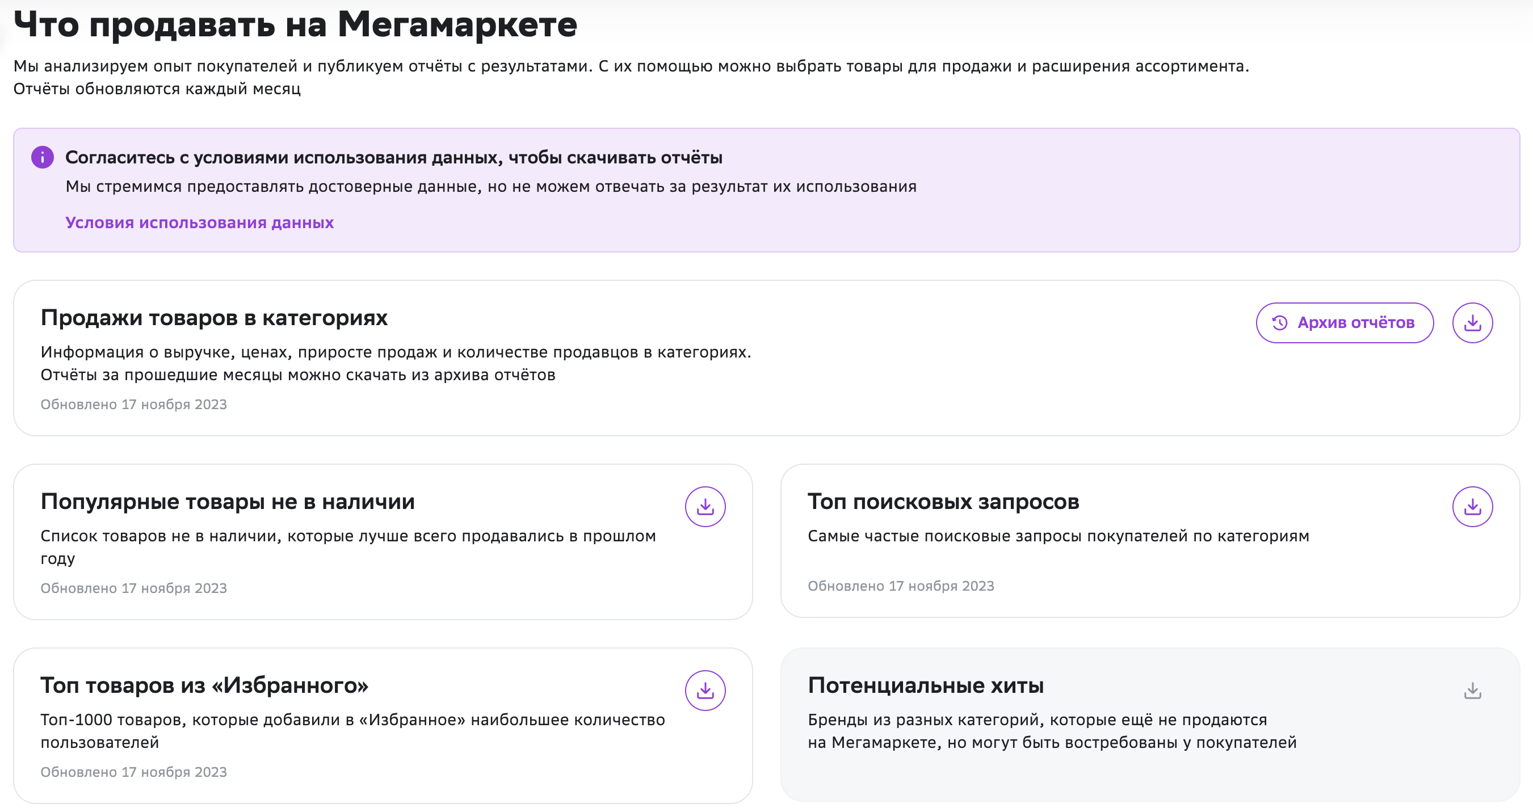The height and width of the screenshot is (812, 1533).
Task: Download the «Продажи товаров в категориях» report
Action: (1472, 323)
